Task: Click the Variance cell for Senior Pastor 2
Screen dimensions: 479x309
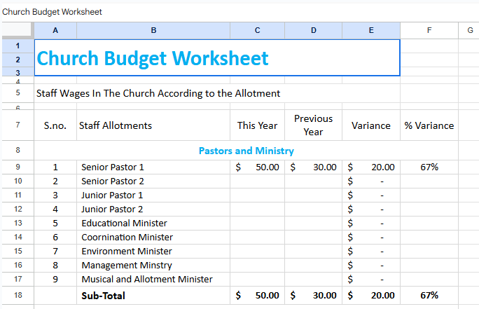Action: [x=371, y=181]
